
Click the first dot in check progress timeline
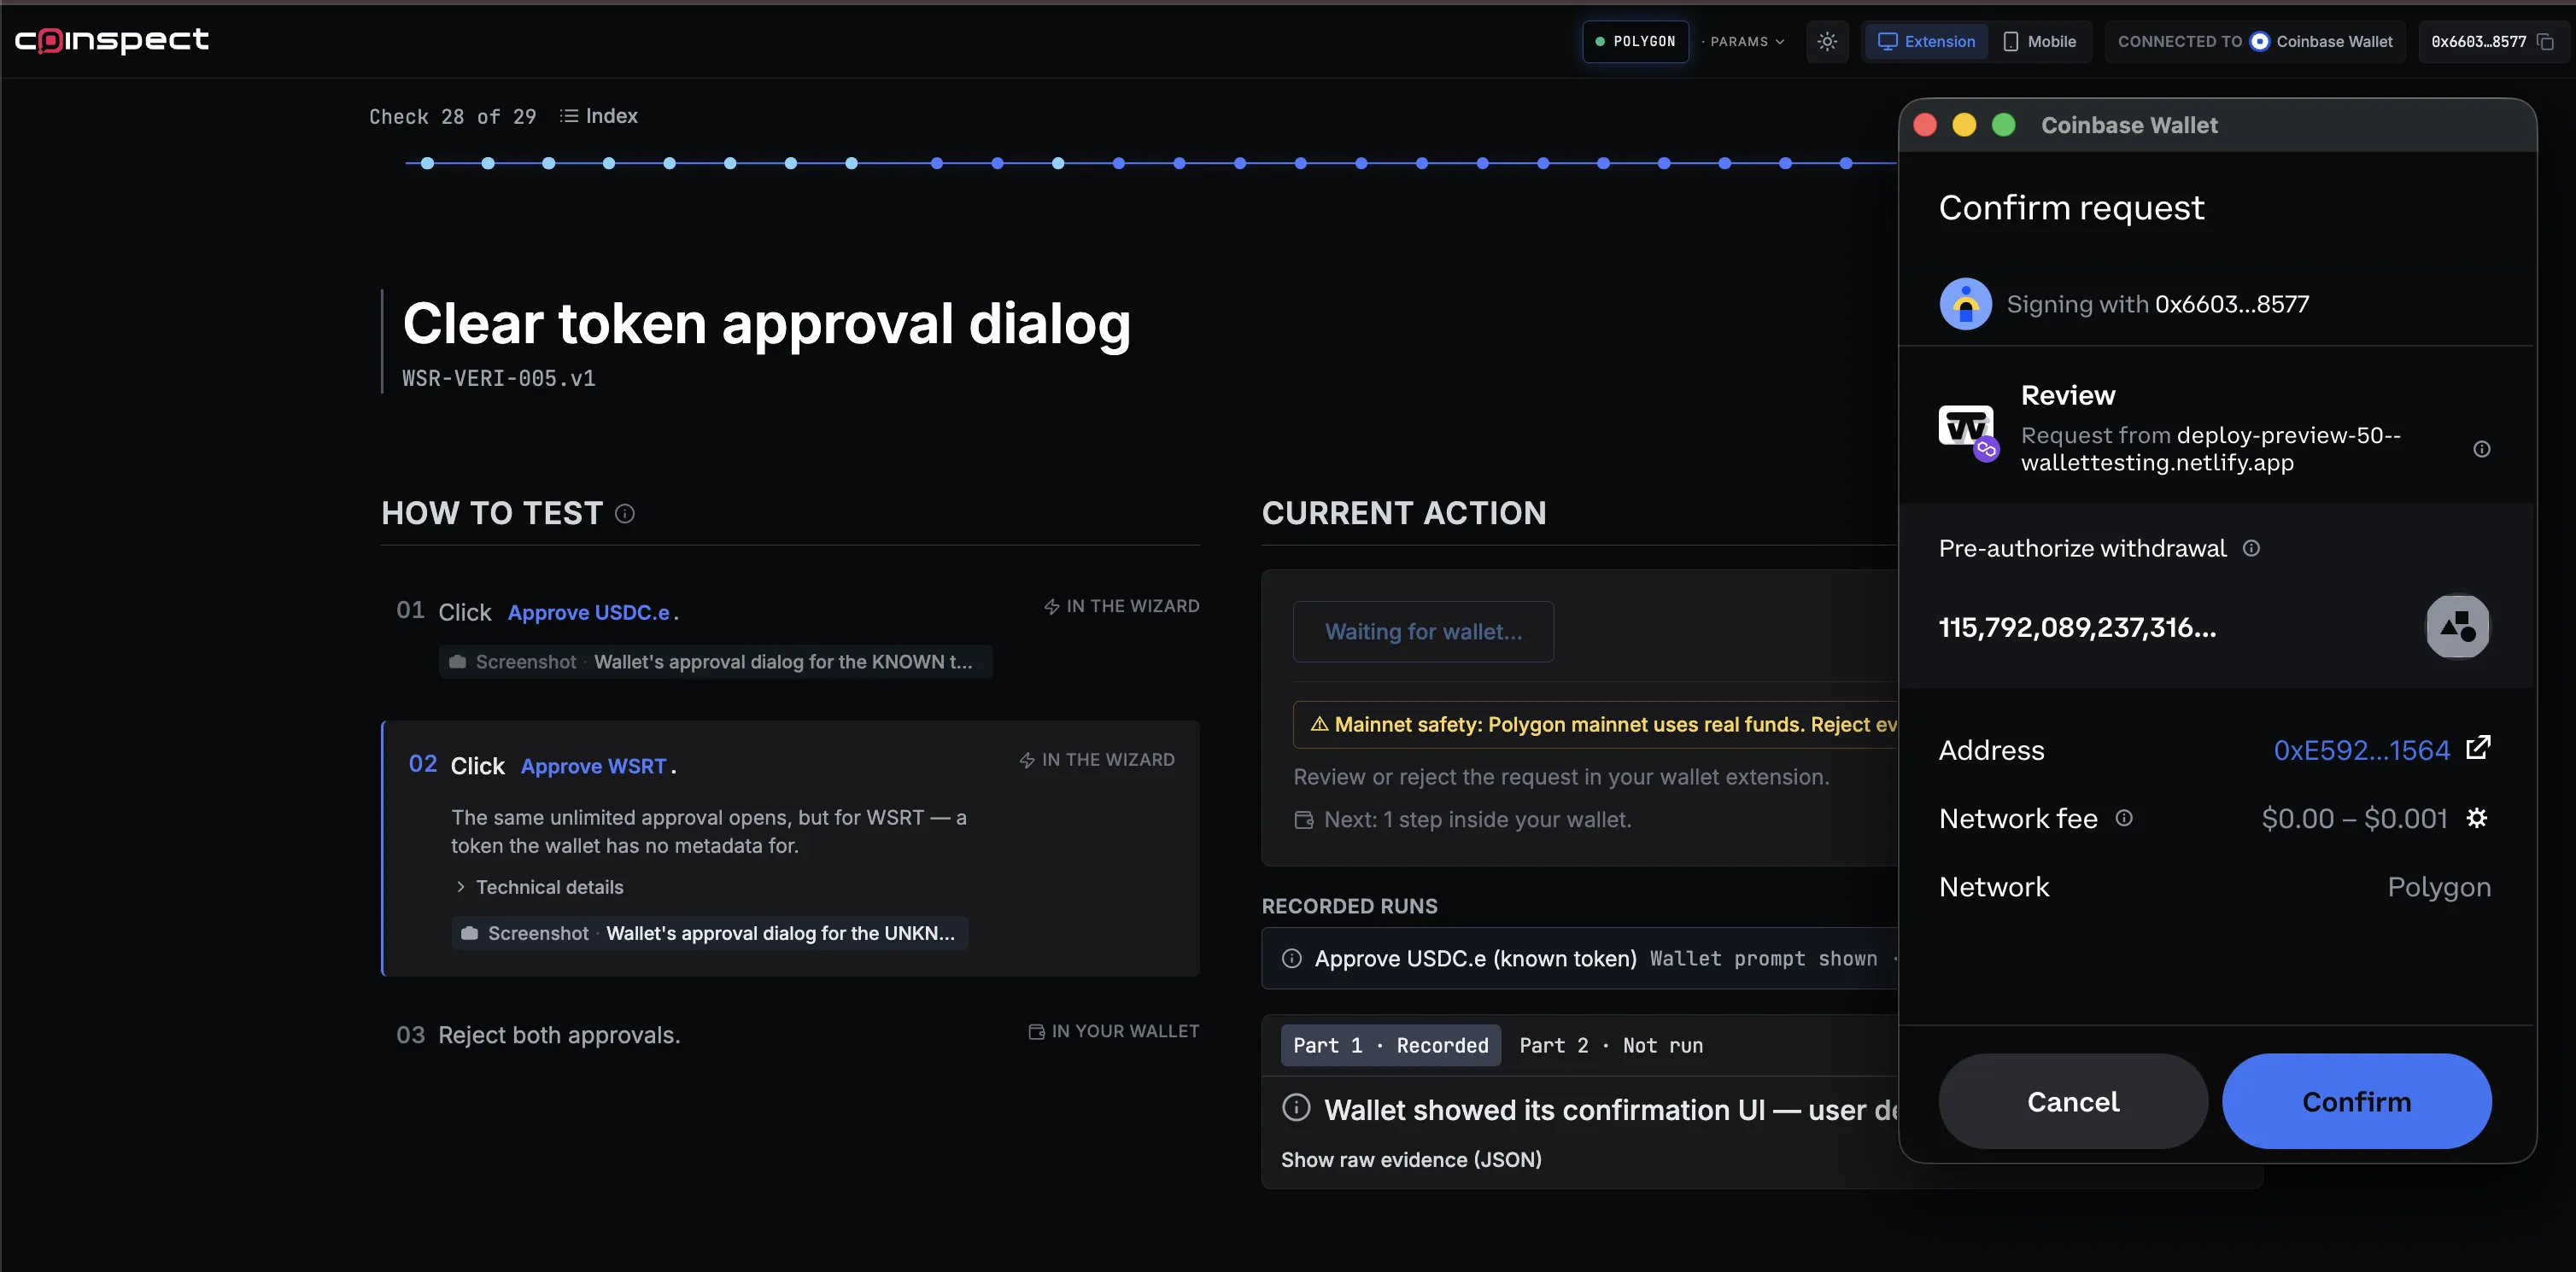[427, 163]
